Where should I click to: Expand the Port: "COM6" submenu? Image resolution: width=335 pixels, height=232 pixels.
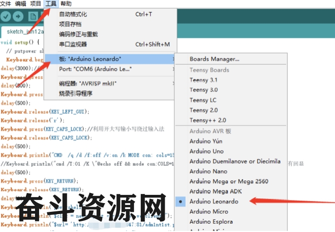click(x=110, y=69)
